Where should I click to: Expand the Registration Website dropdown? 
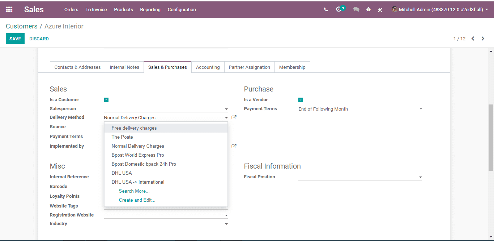[226, 215]
